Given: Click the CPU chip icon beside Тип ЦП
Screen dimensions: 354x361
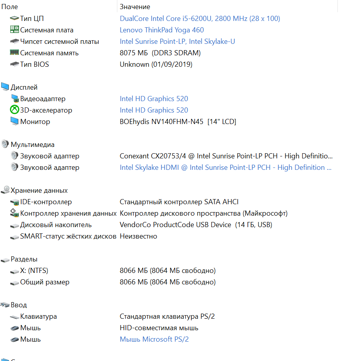Looking at the screenshot, I should pos(15,18).
